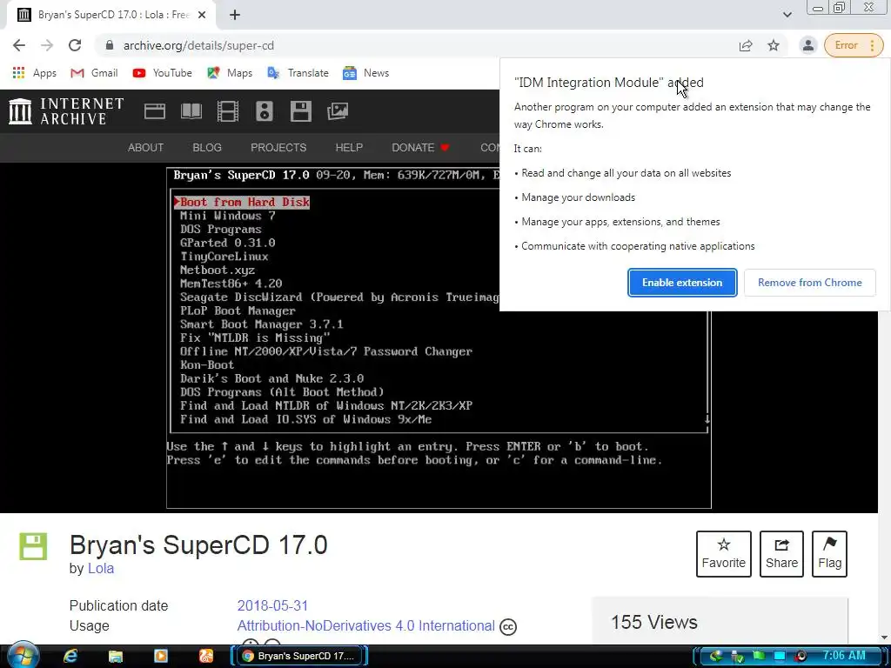
Task: Open the Software floppy disk icon
Action: tap(300, 111)
